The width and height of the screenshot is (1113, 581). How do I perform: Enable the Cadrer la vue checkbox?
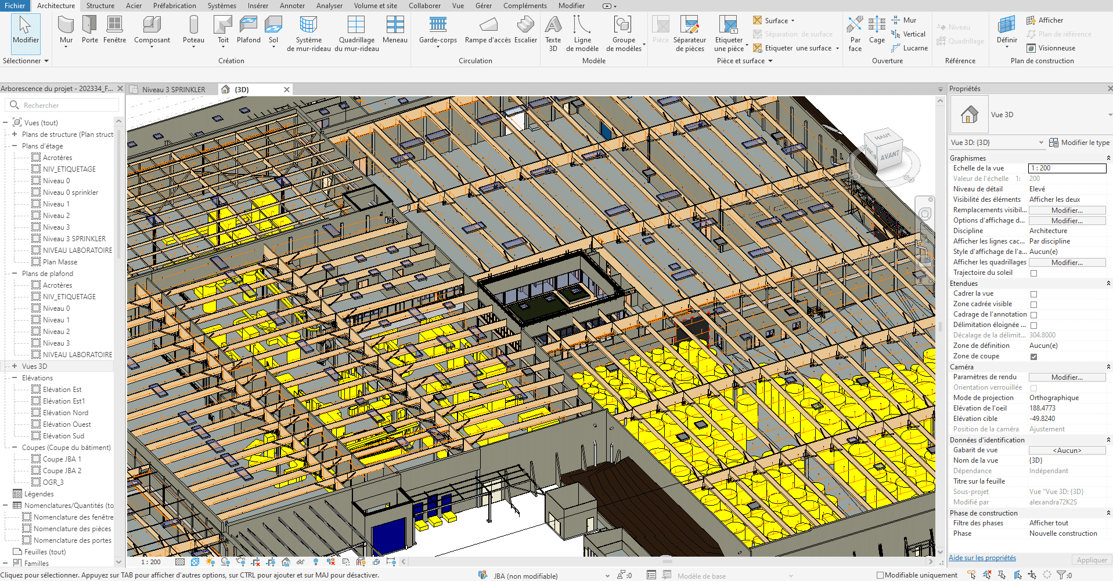click(1033, 294)
